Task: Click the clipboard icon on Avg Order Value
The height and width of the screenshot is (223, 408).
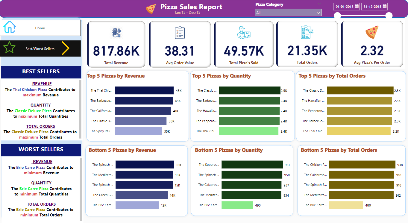Action: click(x=180, y=32)
